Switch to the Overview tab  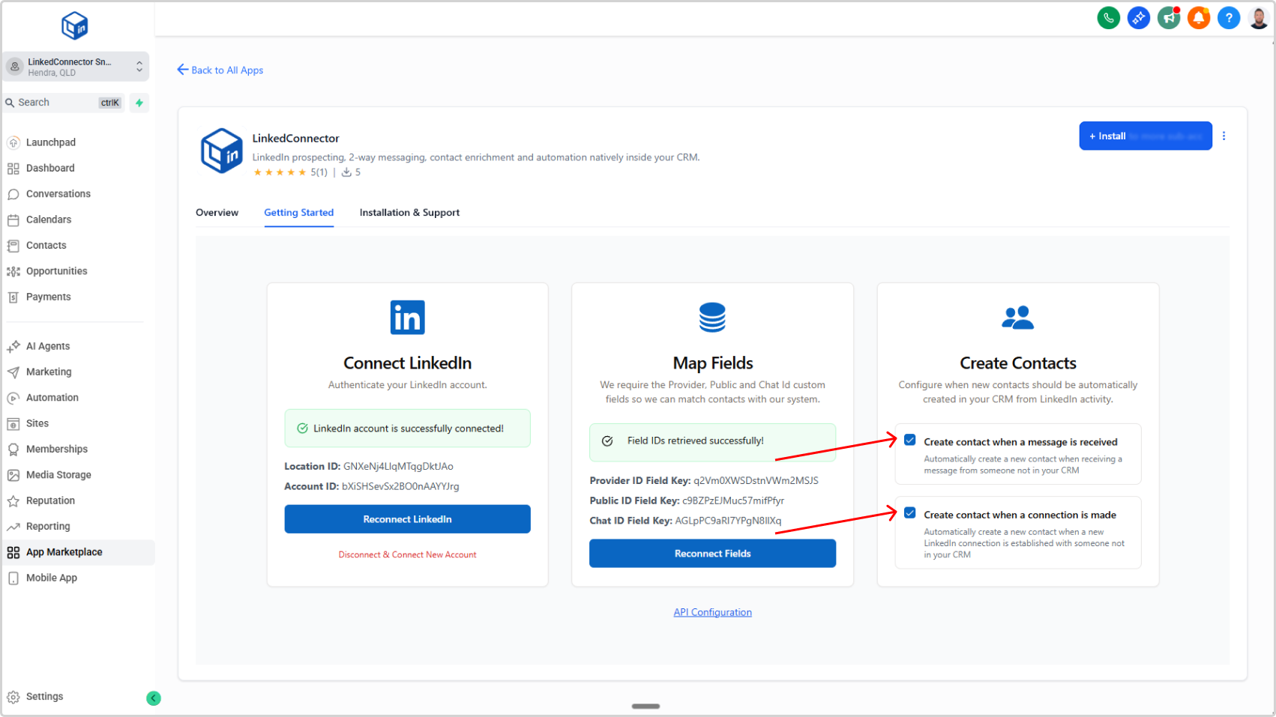coord(217,213)
